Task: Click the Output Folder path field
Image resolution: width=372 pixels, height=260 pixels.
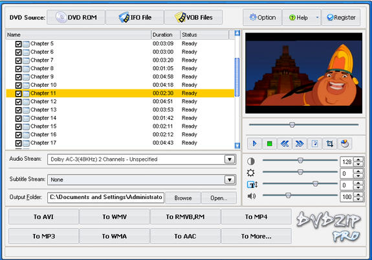Action: [x=105, y=198]
